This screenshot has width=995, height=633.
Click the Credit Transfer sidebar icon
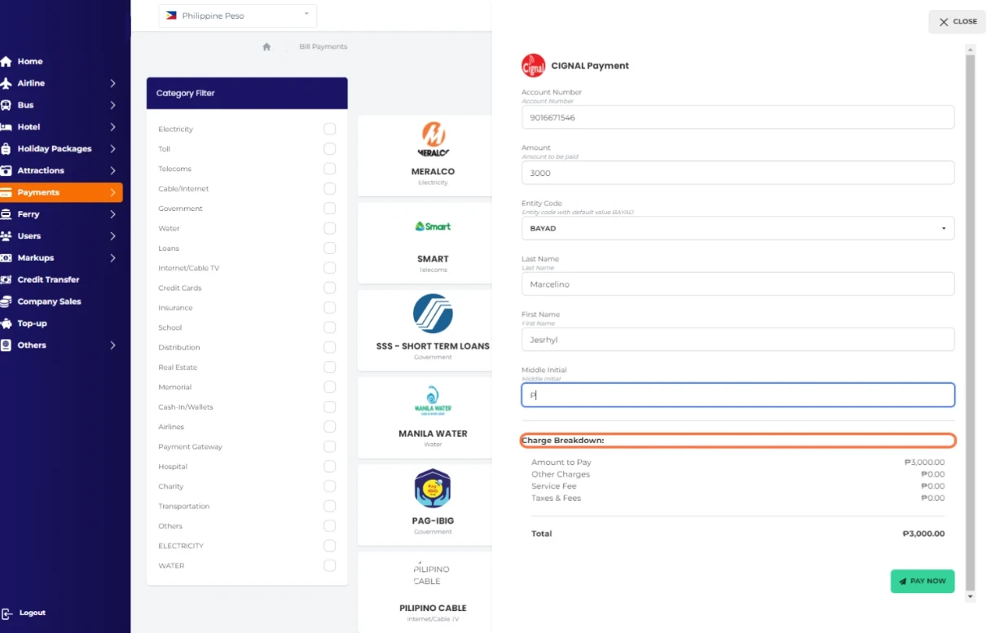[x=7, y=279]
